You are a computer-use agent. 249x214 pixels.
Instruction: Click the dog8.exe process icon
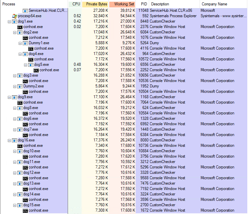[x=20, y=108]
